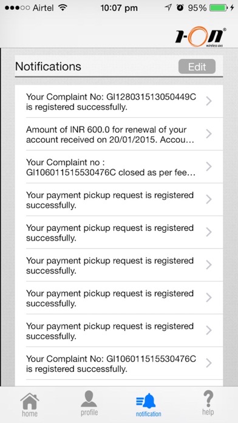Expand chevron for GI106011515530476C closed complaint
This screenshot has height=423, width=238.
click(209, 167)
